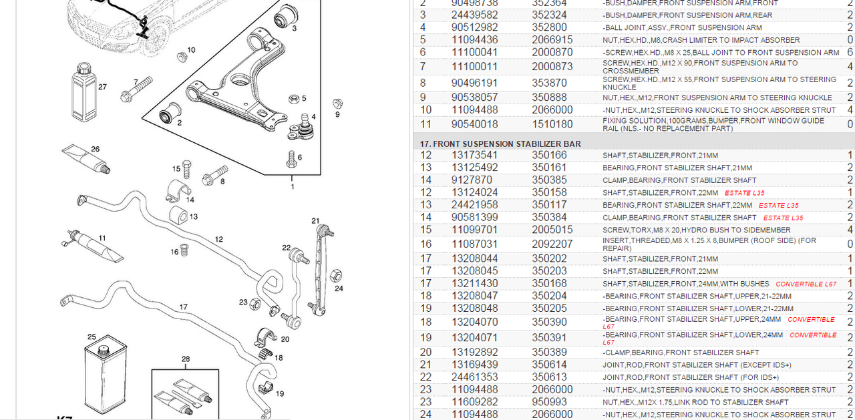The image size is (855, 420).
Task: Select the section header '17. FRONT SUSPENSION STABILIZER BAR'
Action: pyautogui.click(x=500, y=144)
